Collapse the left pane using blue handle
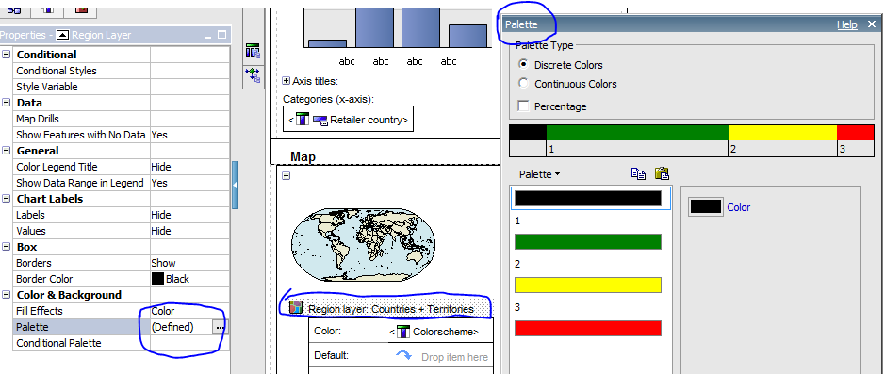The image size is (885, 374). pyautogui.click(x=235, y=185)
